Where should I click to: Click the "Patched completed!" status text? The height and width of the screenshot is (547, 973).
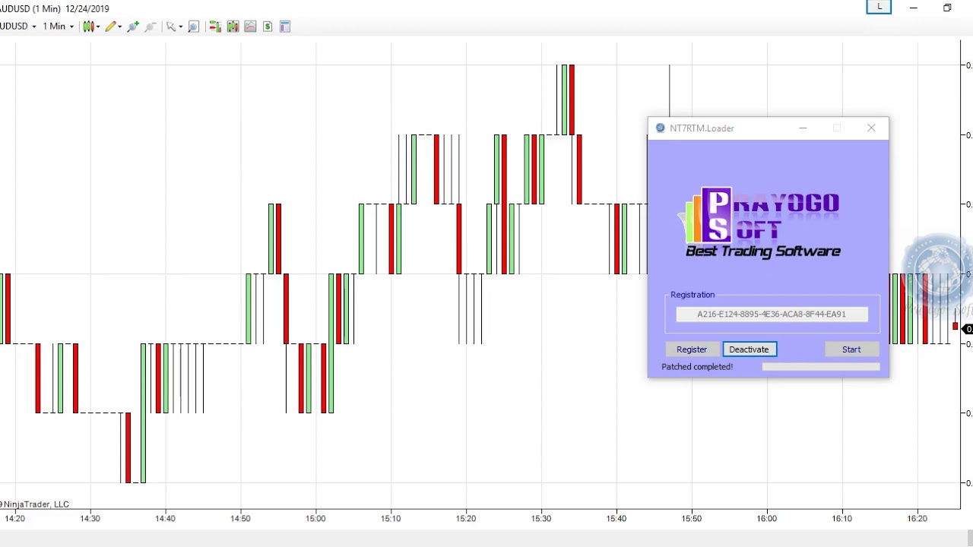coord(697,366)
